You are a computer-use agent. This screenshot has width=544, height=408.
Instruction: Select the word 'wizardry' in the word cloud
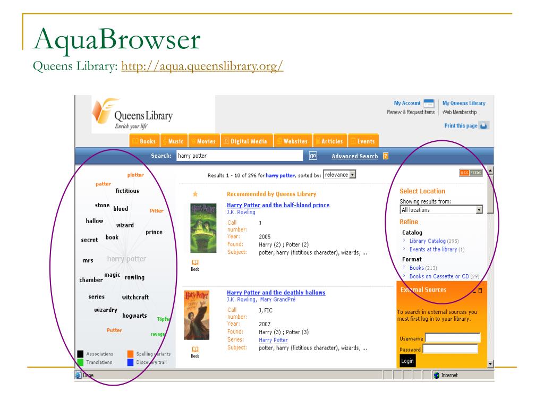pyautogui.click(x=106, y=310)
